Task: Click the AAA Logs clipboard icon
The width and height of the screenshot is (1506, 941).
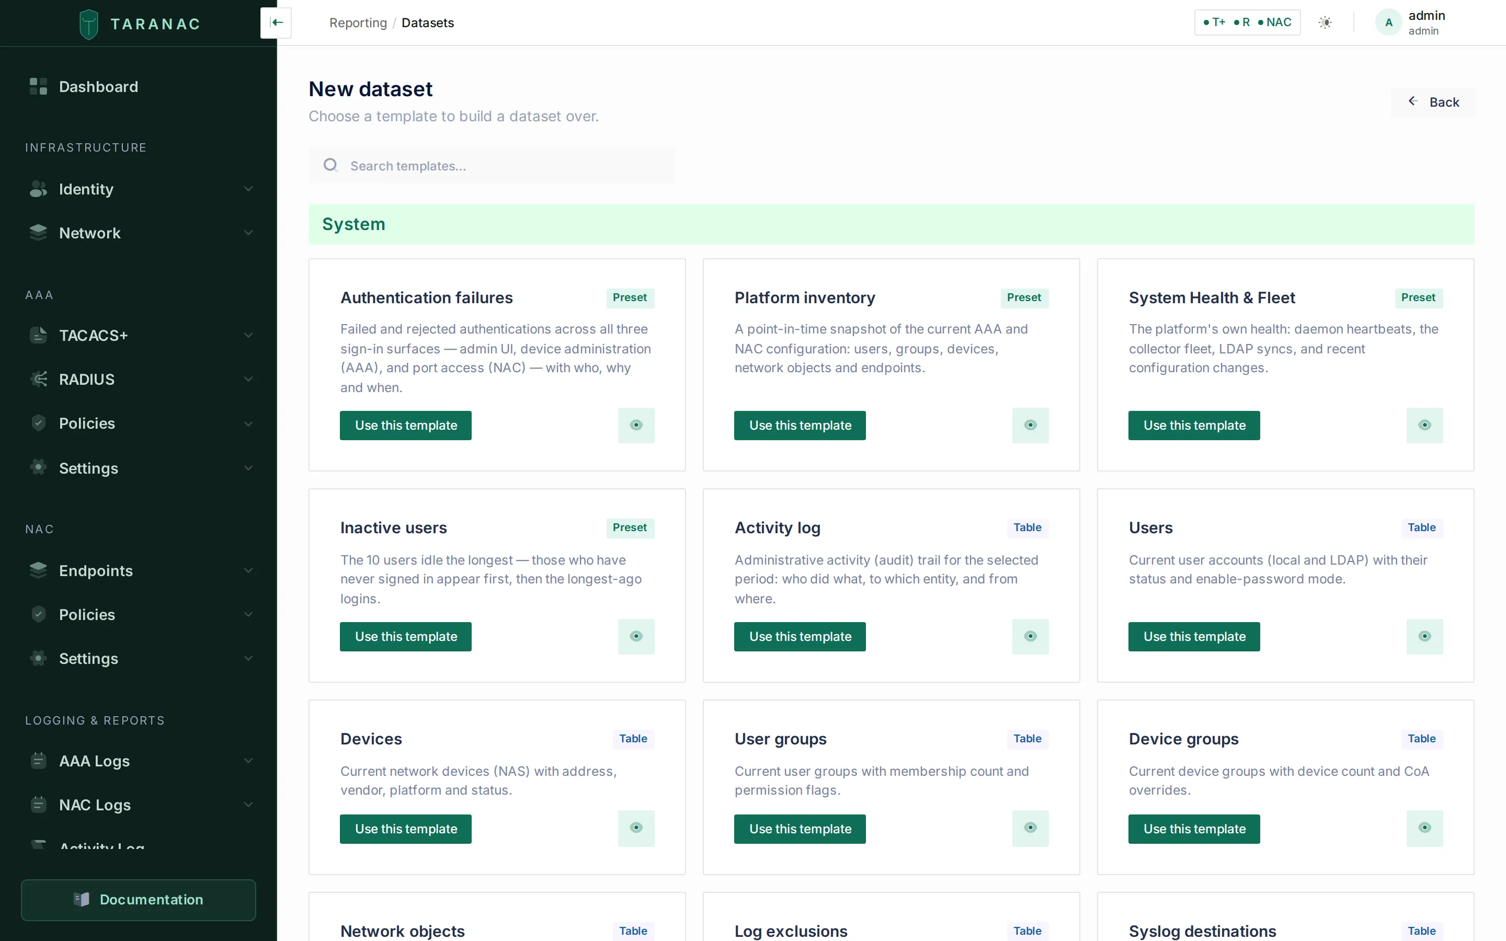Action: tap(38, 761)
